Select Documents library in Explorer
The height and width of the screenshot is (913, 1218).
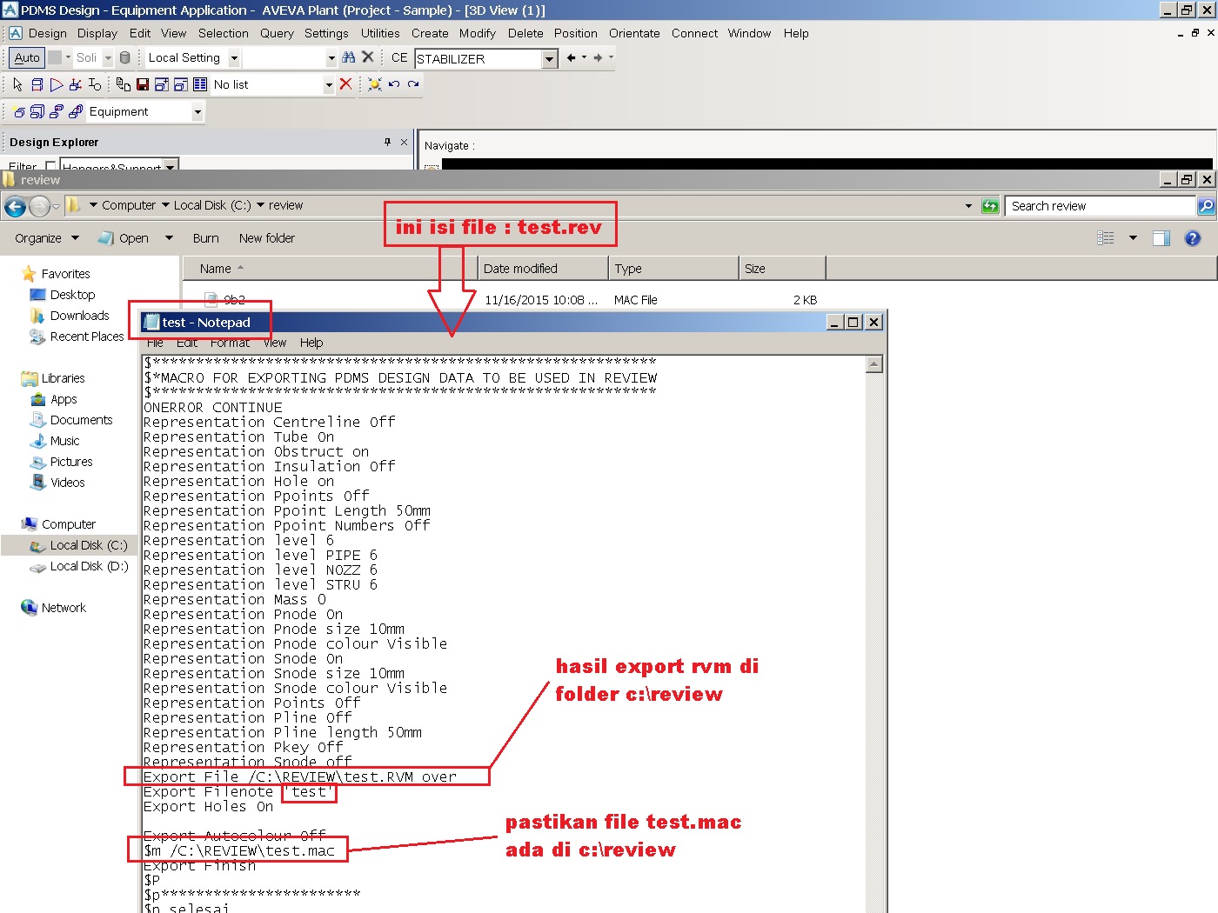[x=81, y=420]
